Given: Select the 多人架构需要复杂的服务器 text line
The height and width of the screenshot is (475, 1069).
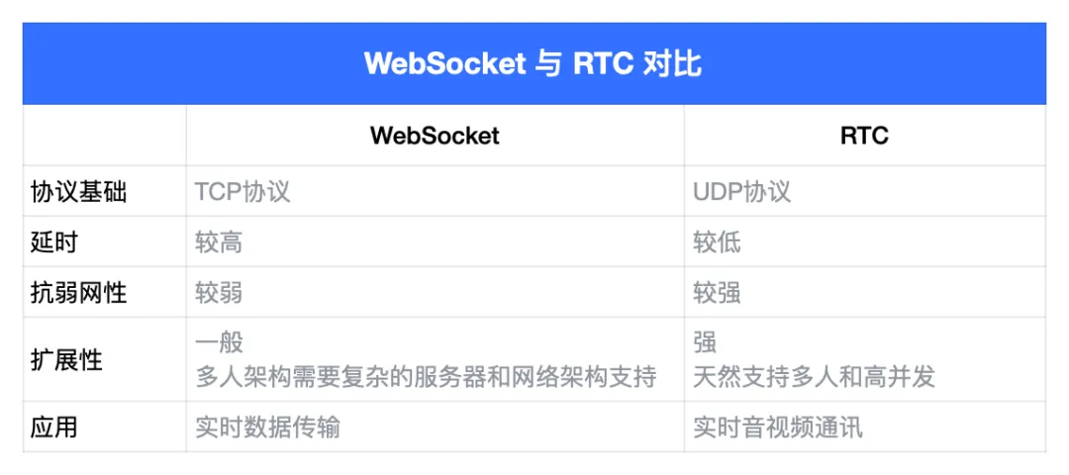Looking at the screenshot, I should pyautogui.click(x=426, y=377).
